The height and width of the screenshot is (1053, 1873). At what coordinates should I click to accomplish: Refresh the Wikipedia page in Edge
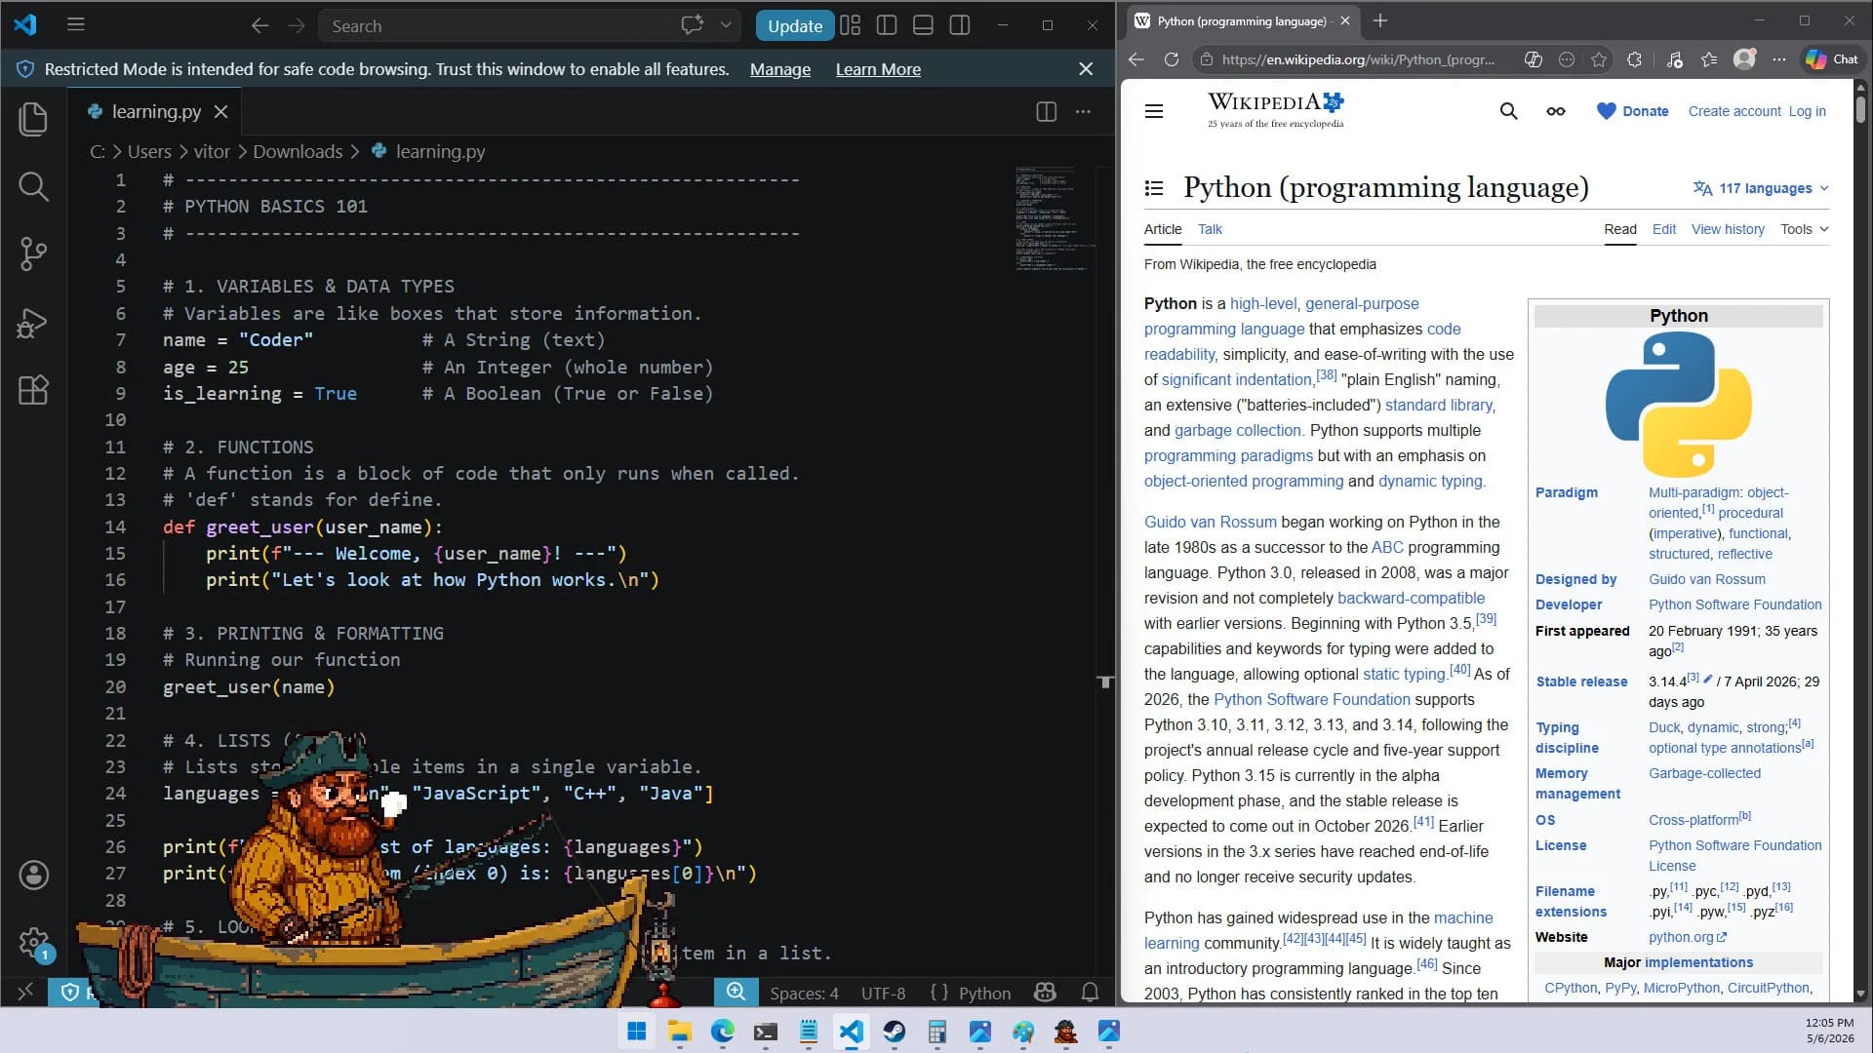(x=1172, y=59)
